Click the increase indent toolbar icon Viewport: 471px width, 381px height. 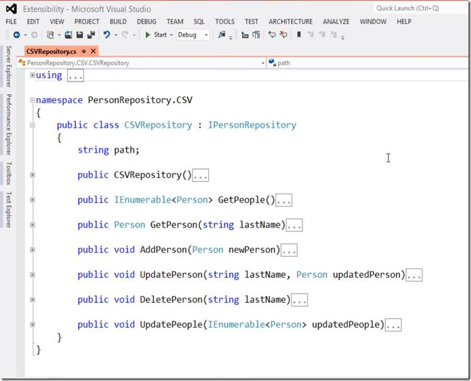(256, 35)
